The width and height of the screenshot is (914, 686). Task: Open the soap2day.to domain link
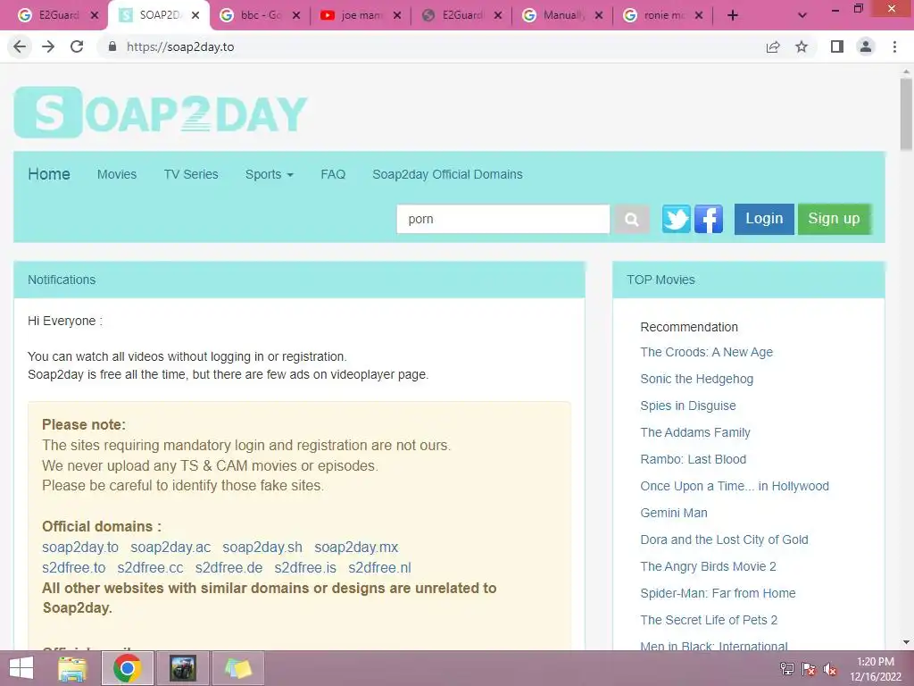79,548
